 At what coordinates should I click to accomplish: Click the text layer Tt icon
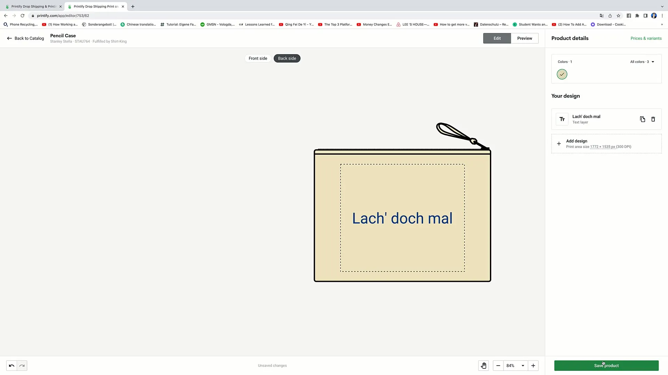pos(562,119)
